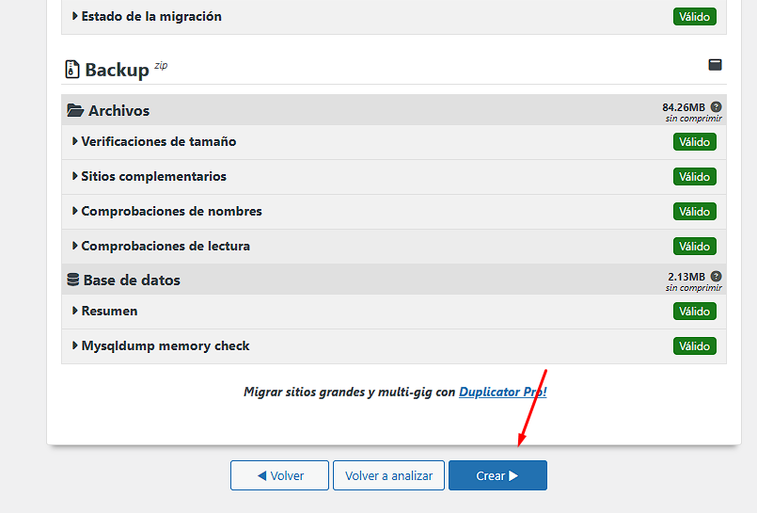Expand Comprobaciones de nombres row
This screenshot has width=757, height=513.
pos(171,211)
